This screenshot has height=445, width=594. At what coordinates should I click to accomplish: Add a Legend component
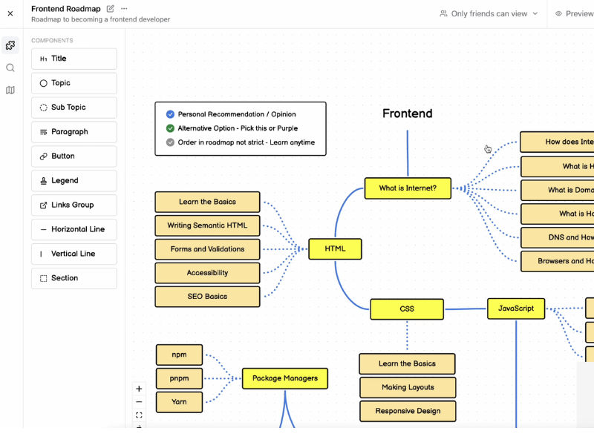(74, 180)
